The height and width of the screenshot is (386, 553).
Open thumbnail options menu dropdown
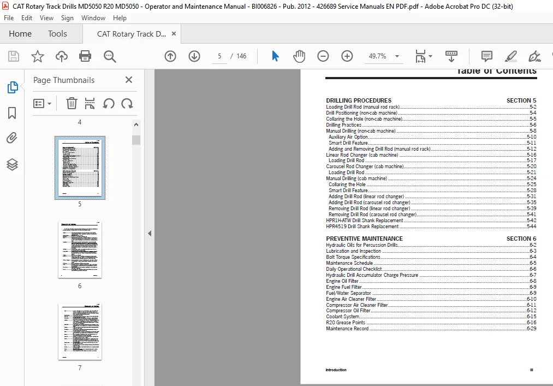coord(42,103)
